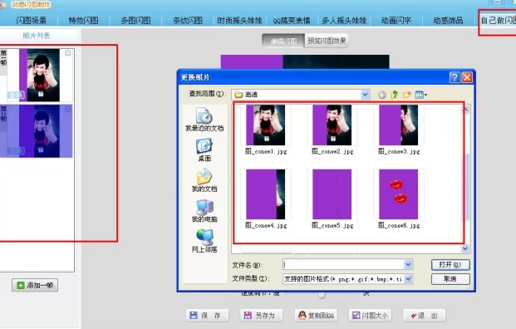Image resolution: width=516 pixels, height=329 pixels.
Task: Open the 动画闪字 tab
Action: 396,21
